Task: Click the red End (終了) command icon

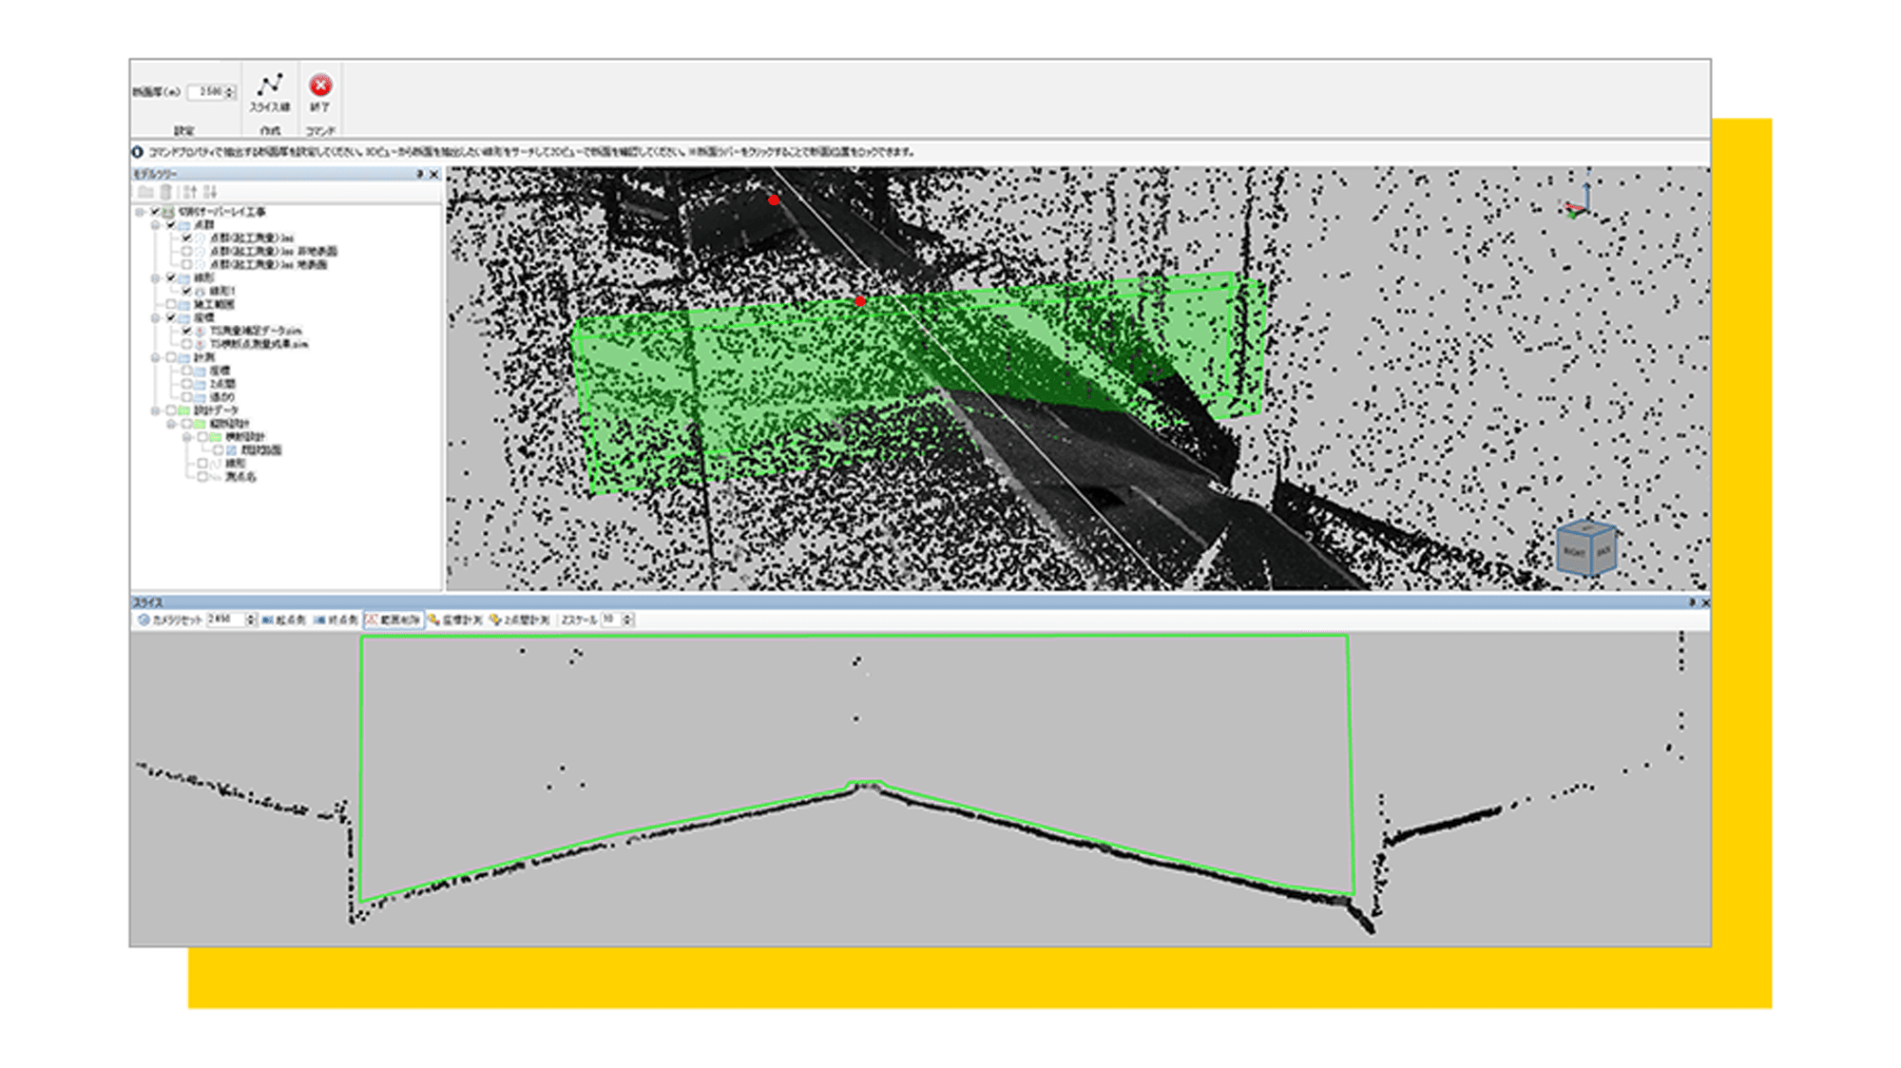Action: (x=320, y=86)
